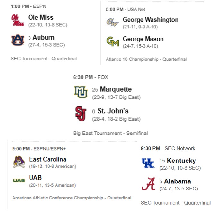Click the St. John's logo
Image resolution: width=217 pixels, height=213 pixels.
pyautogui.click(x=81, y=114)
